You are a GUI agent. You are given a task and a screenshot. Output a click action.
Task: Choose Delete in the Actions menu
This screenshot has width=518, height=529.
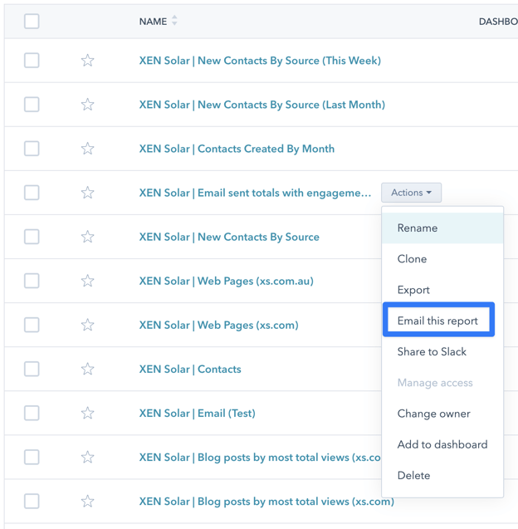[x=442, y=476]
